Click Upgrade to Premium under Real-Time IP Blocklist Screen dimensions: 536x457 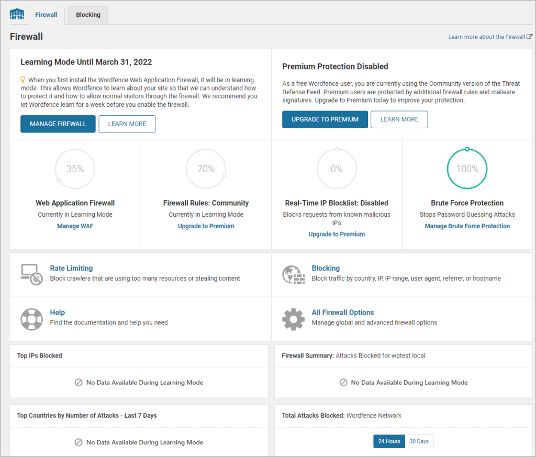pyautogui.click(x=337, y=234)
